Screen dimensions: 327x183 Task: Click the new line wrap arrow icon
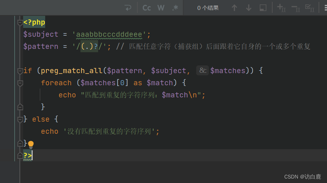128,8
